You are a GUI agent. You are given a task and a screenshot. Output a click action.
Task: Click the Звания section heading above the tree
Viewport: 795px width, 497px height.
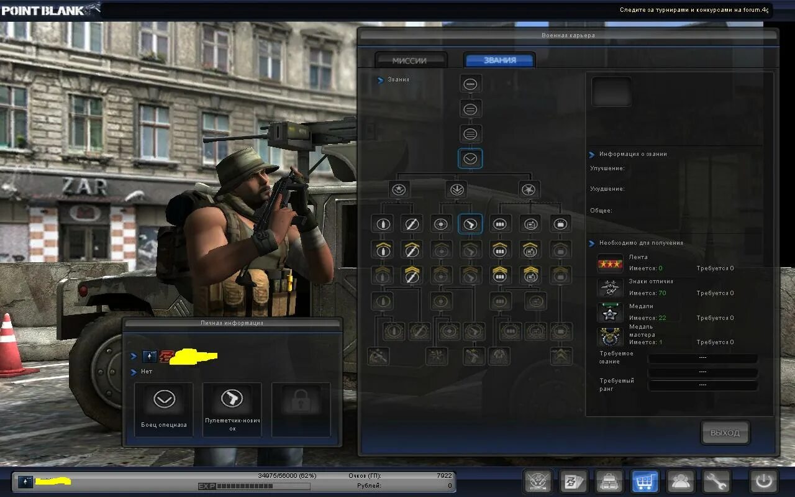point(398,80)
